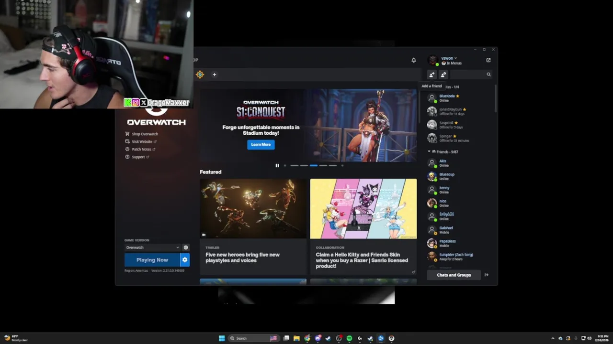Click the volume icon in system tray
The image size is (613, 344).
pos(589,338)
